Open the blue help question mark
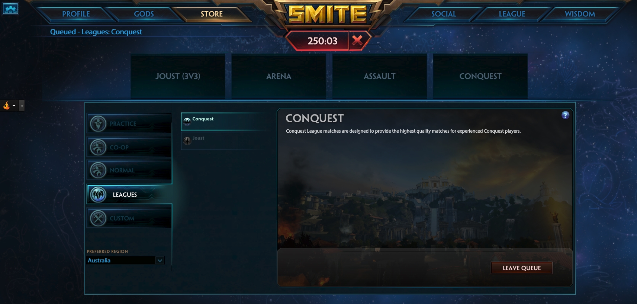The image size is (637, 304). 565,115
